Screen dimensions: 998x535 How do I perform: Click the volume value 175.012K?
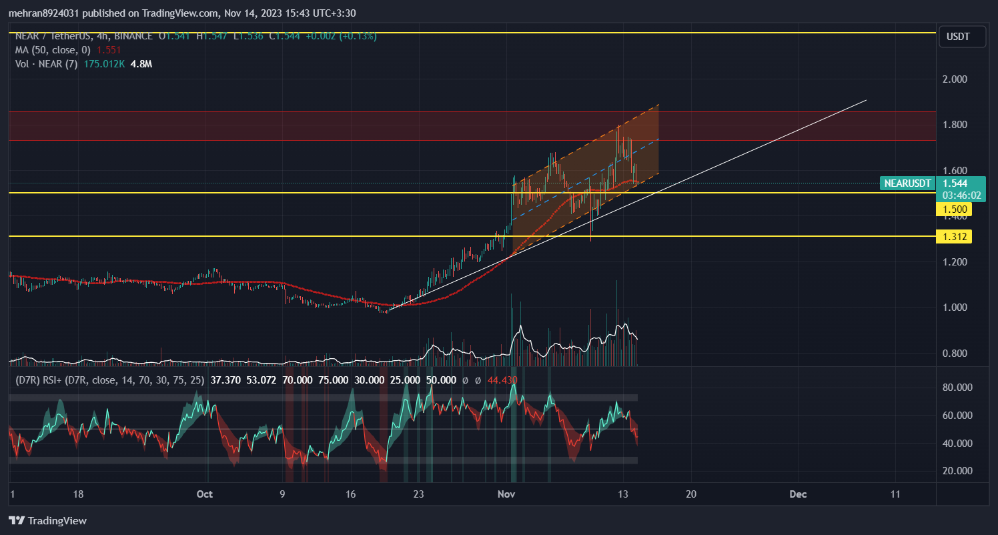click(104, 64)
